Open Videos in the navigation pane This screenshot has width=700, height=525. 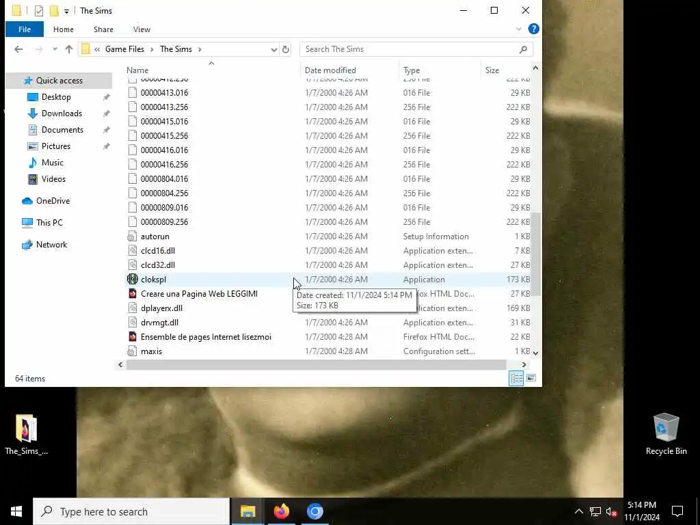(53, 179)
